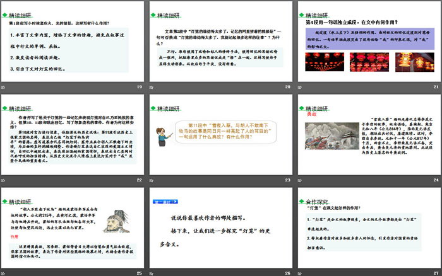Viewport: 442px width, 276px height.
Task: Click the animation star icon below slide 25
Action: (3, 273)
